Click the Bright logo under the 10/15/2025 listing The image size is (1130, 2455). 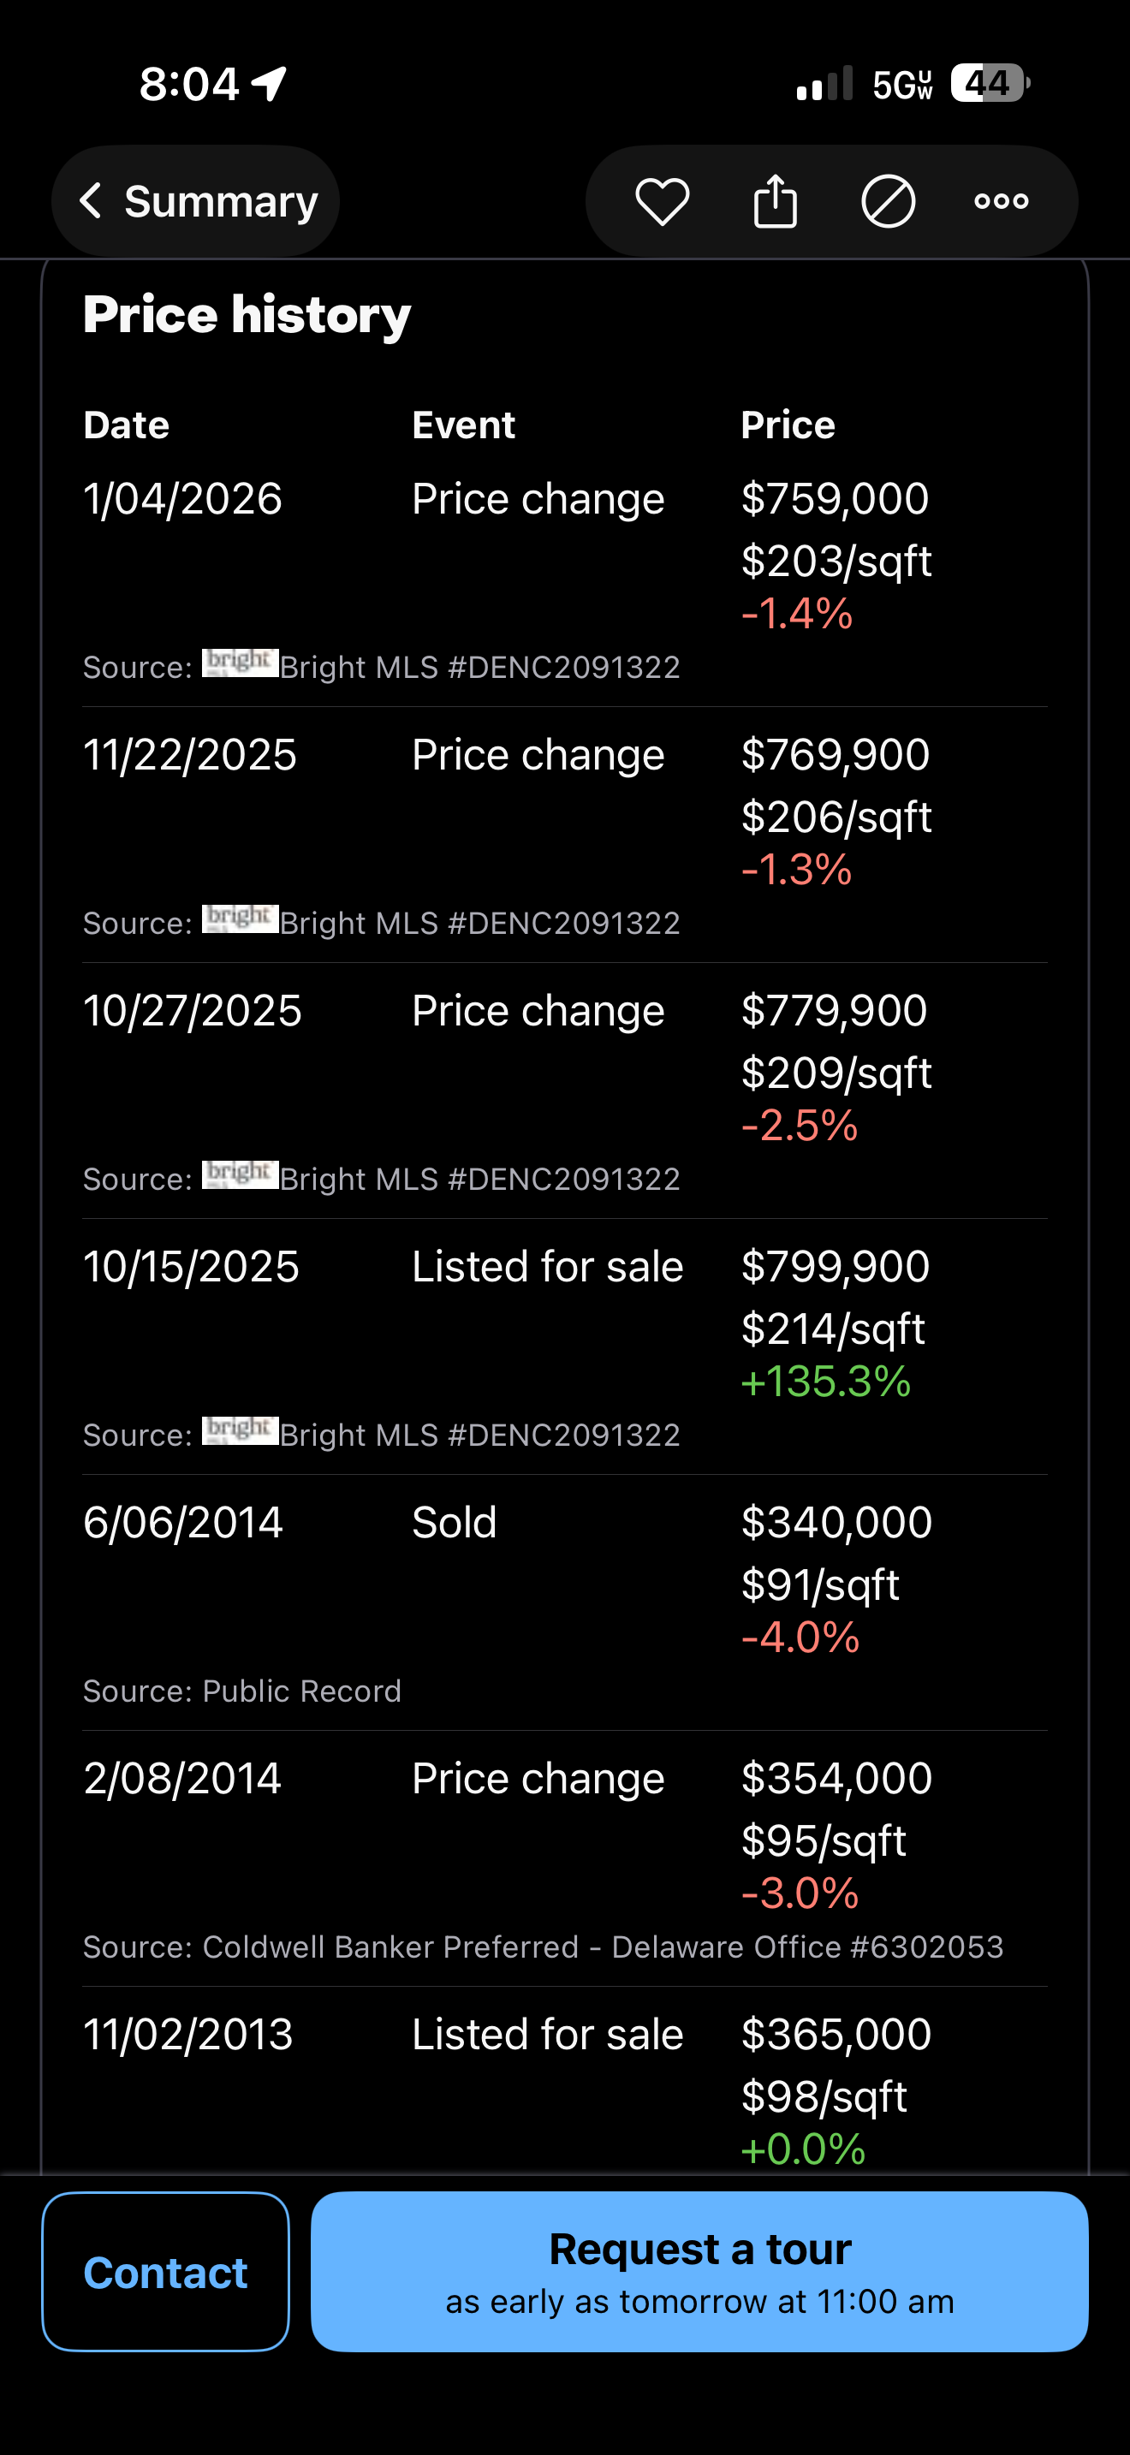240,1430
